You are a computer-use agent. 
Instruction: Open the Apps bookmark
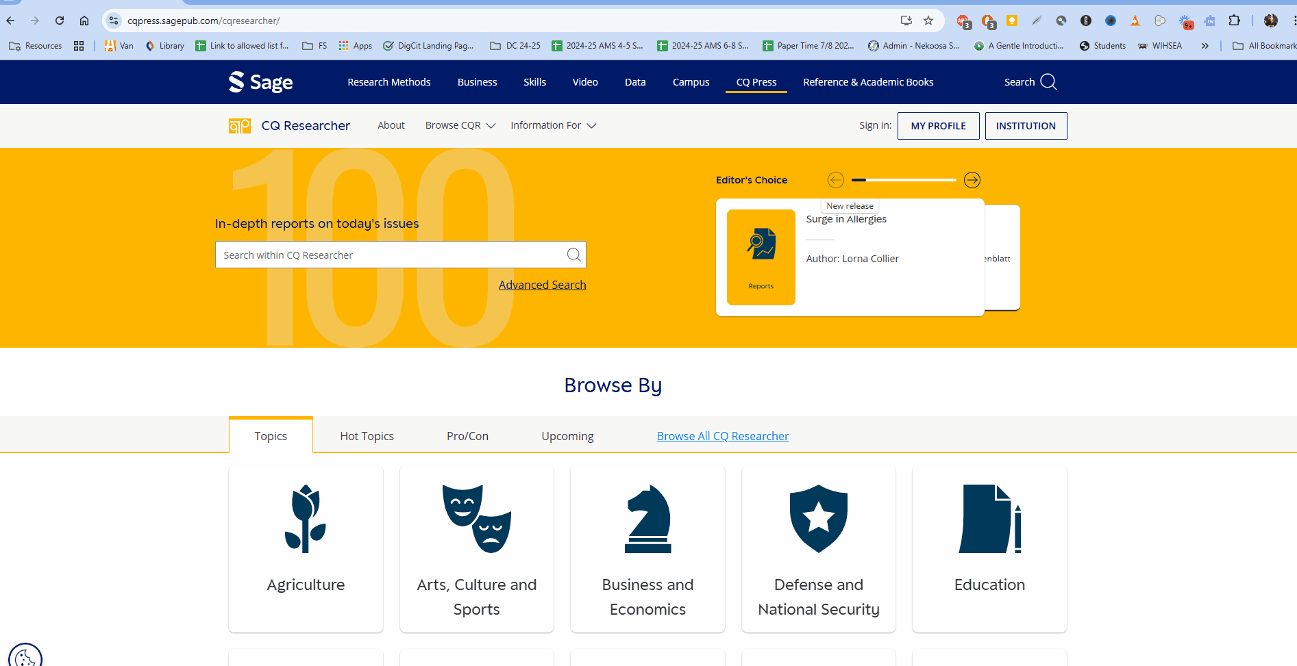pos(355,46)
